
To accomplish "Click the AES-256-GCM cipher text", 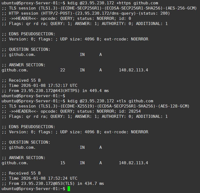I will (181, 8).
